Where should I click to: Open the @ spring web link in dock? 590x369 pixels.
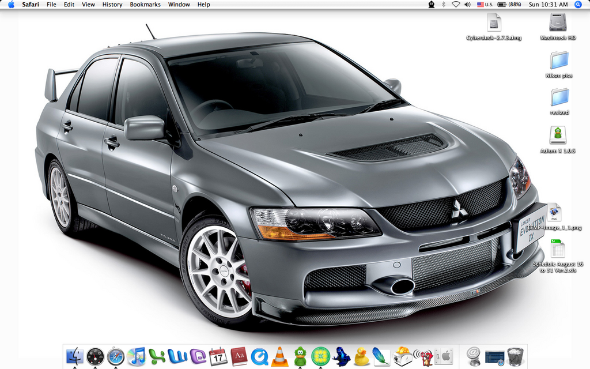(474, 356)
